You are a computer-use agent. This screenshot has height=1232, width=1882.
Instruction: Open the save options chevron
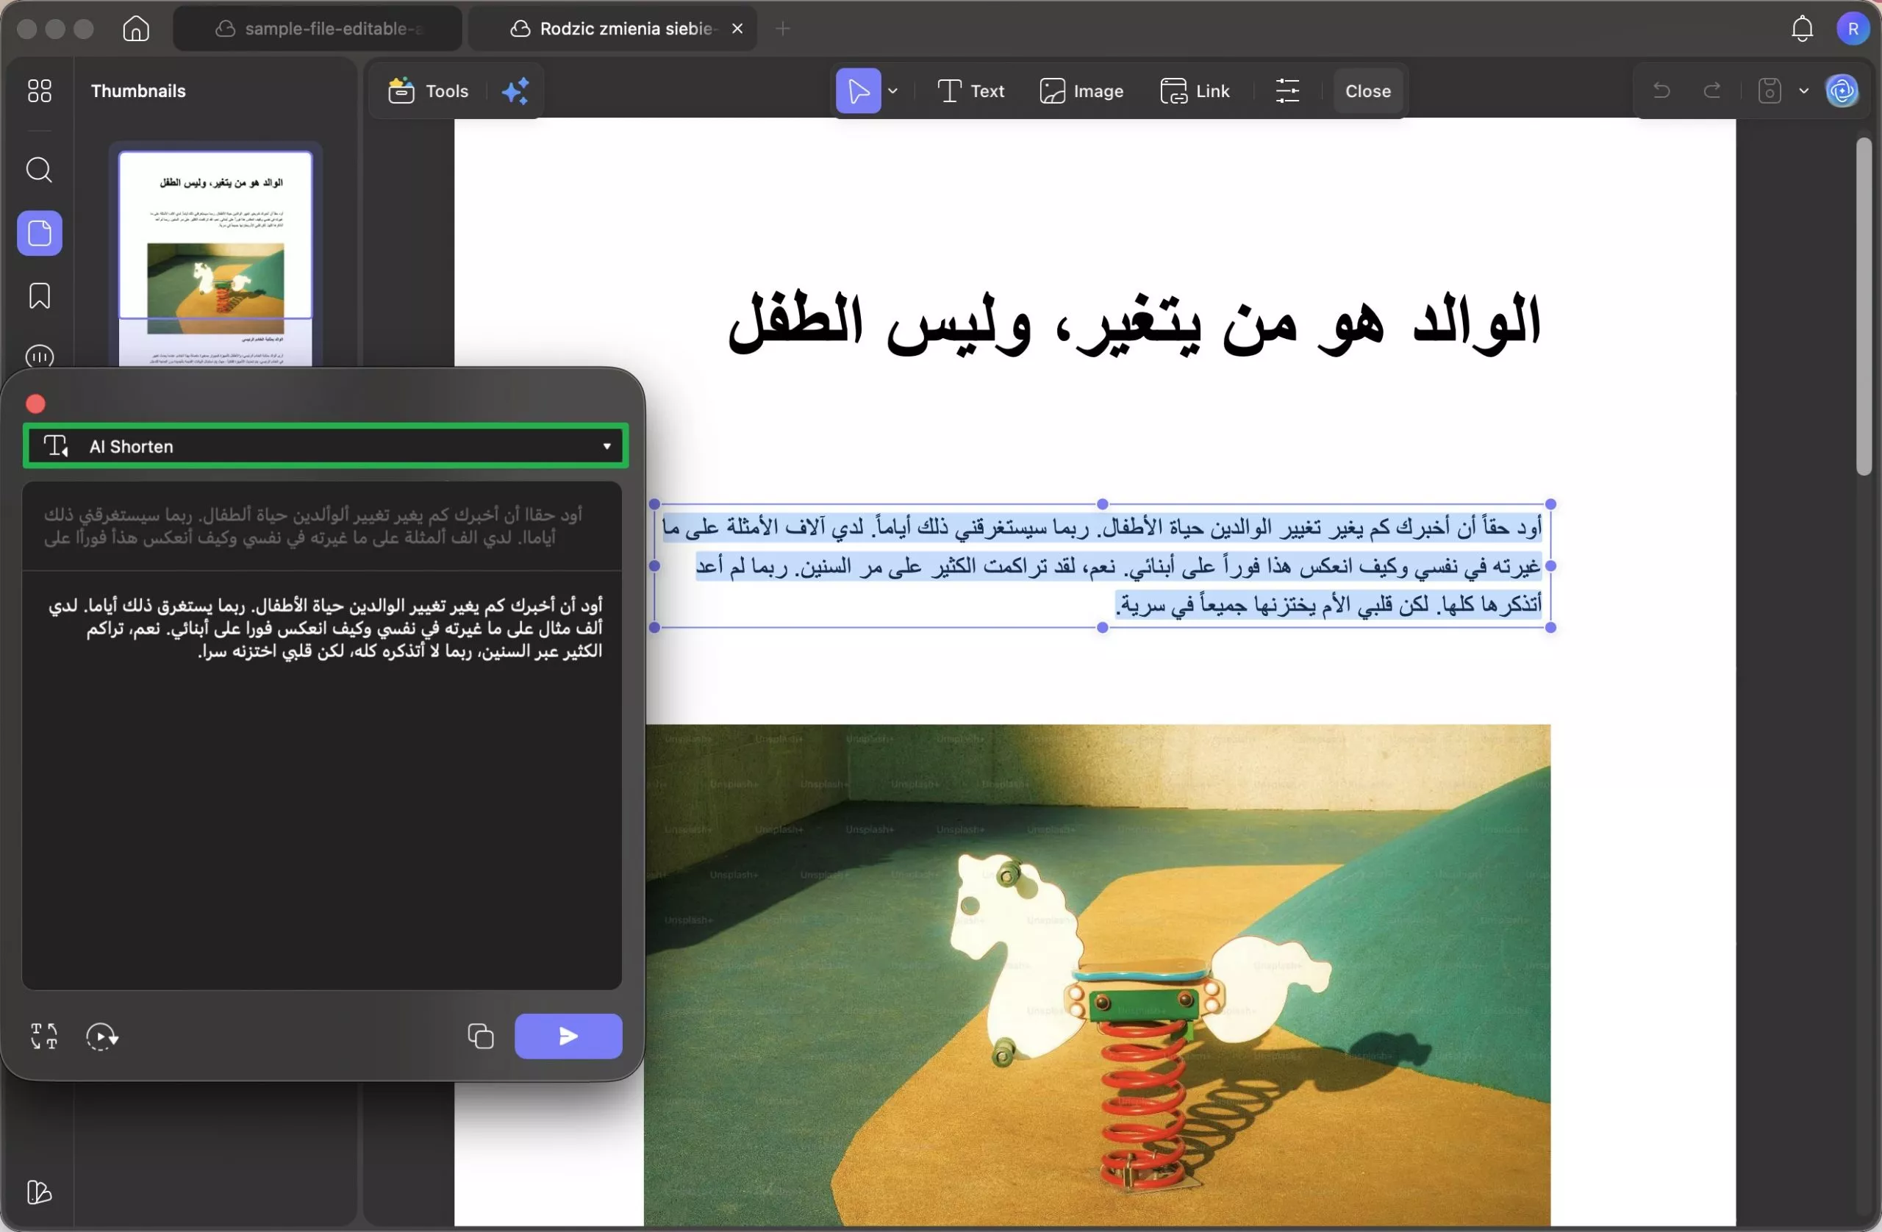(1804, 90)
